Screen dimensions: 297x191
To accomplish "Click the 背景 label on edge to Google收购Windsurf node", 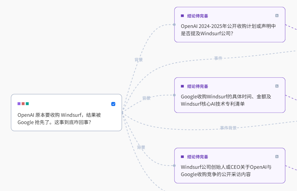I will coord(146,98).
